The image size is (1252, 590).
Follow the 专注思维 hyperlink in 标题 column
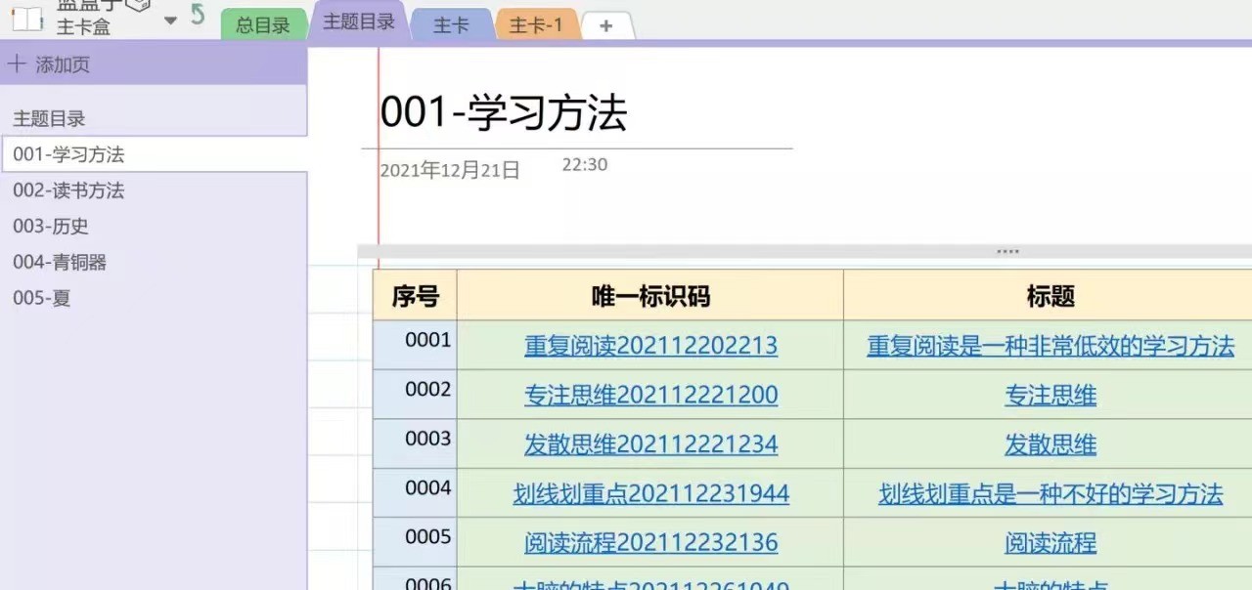coord(1050,395)
